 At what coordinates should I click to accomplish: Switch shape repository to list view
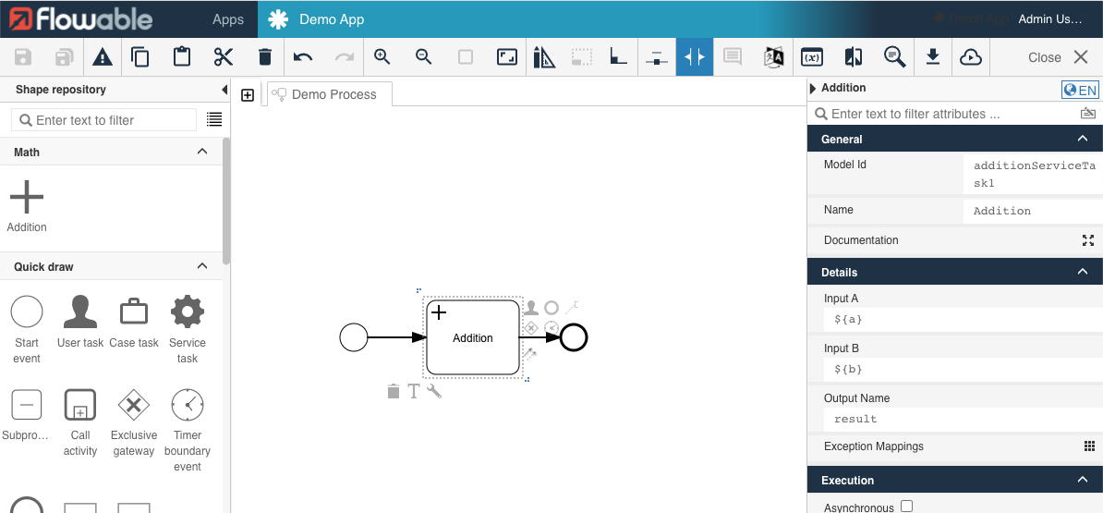pos(213,119)
